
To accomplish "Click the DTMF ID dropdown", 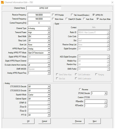I will point(39,103).
